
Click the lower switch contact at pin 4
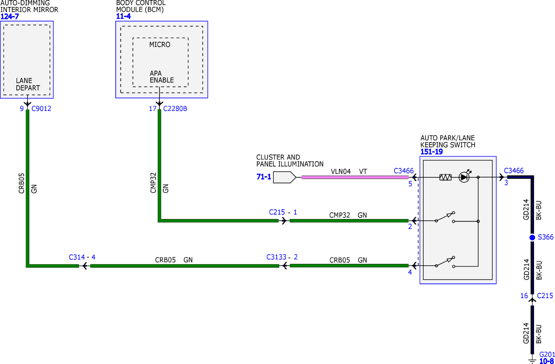[x=445, y=262]
